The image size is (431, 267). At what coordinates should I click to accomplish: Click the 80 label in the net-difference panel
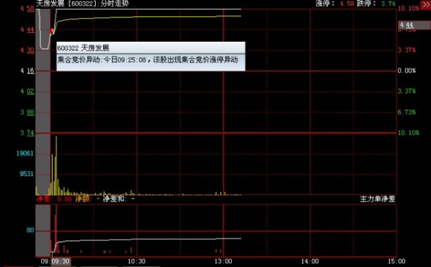pyautogui.click(x=30, y=230)
